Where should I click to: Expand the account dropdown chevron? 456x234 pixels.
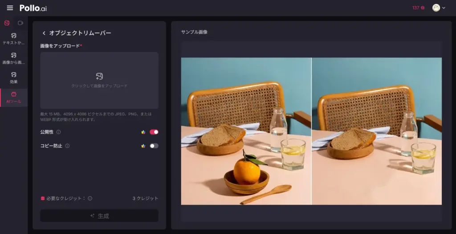click(444, 8)
